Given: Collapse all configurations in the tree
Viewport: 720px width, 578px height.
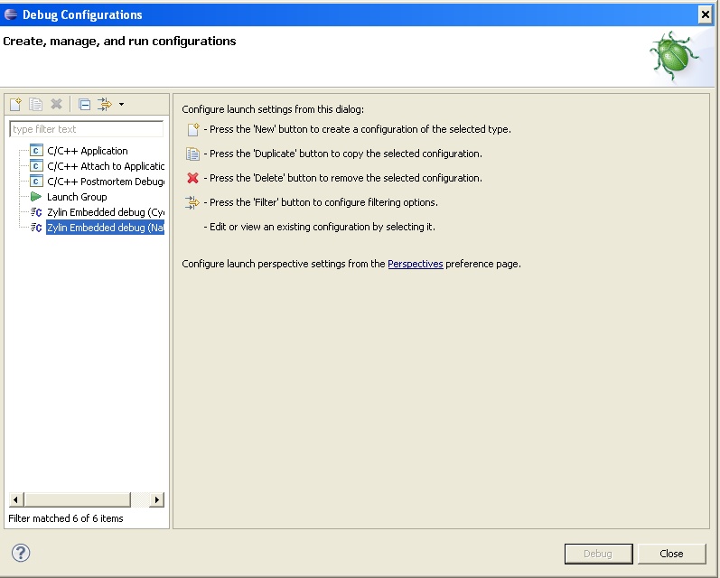Looking at the screenshot, I should click(x=84, y=105).
